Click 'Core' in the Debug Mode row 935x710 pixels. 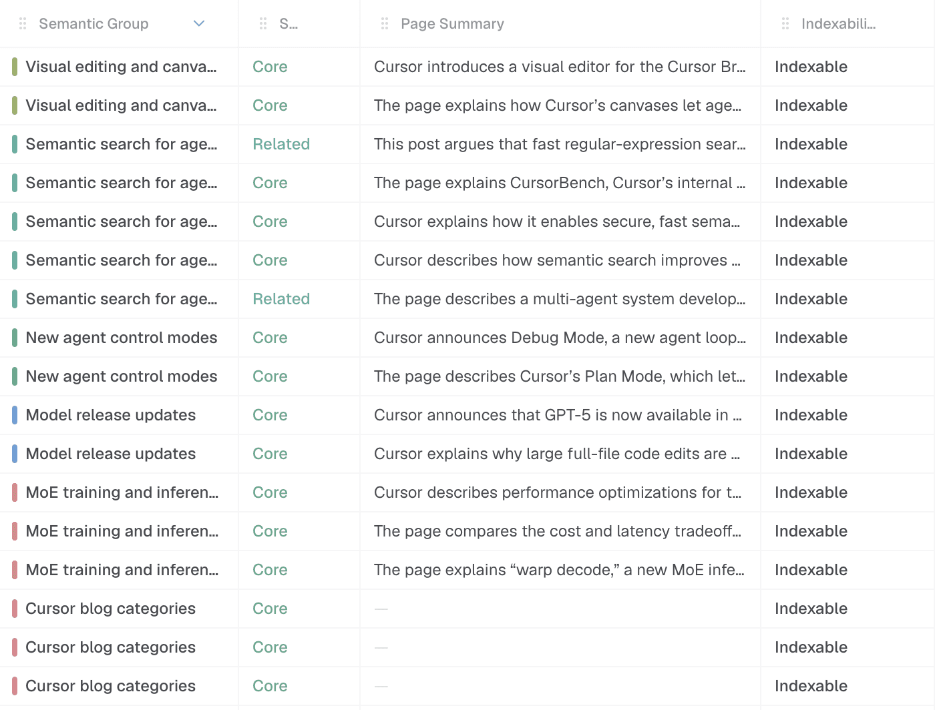click(x=270, y=338)
